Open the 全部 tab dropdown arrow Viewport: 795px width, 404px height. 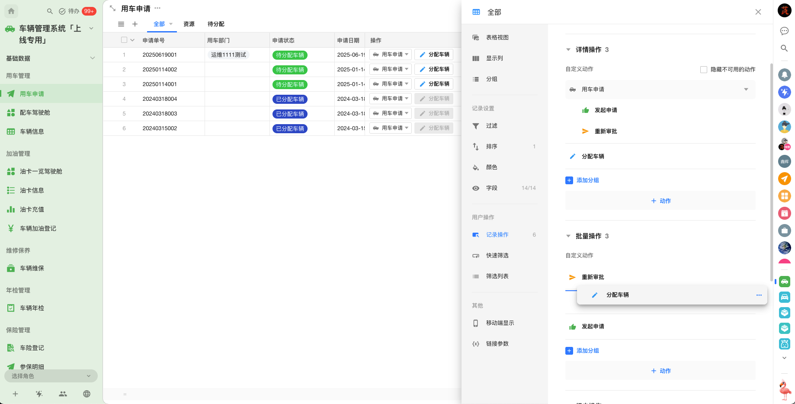tap(171, 24)
